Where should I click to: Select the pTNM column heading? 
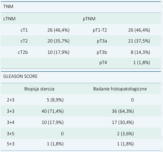point(89,19)
